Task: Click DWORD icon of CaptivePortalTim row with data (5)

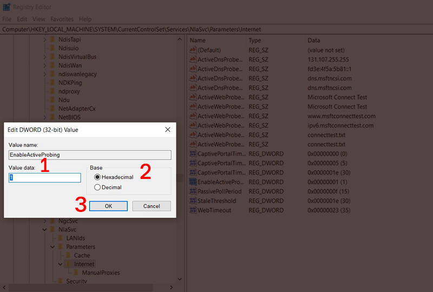Action: point(193,163)
